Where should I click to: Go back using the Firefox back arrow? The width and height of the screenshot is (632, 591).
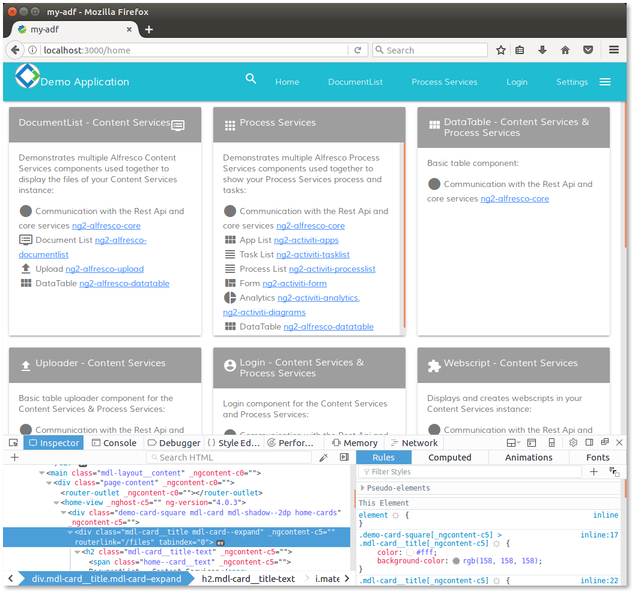click(15, 50)
